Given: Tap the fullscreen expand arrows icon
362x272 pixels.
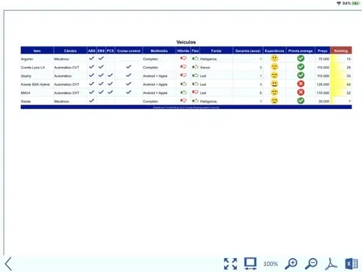Looking at the screenshot, I should coord(230,263).
